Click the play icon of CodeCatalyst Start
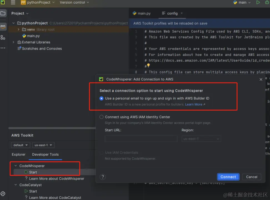270x200 pixels. (26, 191)
